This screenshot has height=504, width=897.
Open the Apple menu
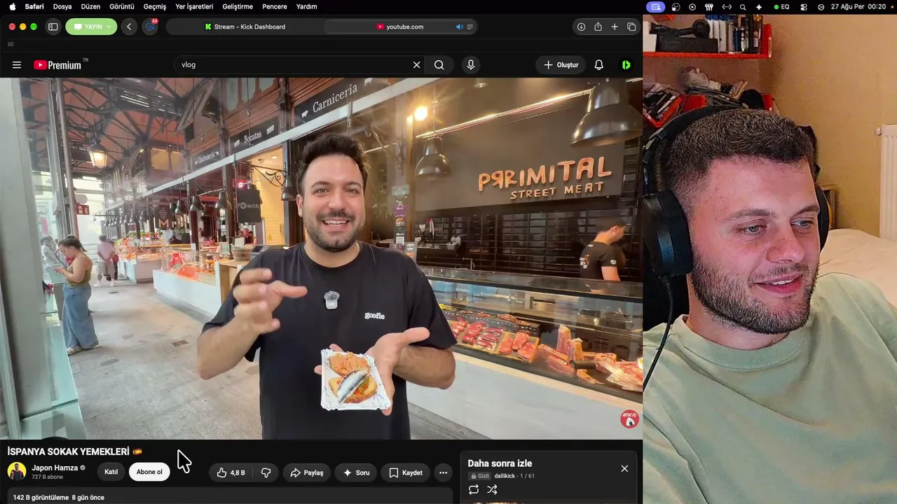12,6
